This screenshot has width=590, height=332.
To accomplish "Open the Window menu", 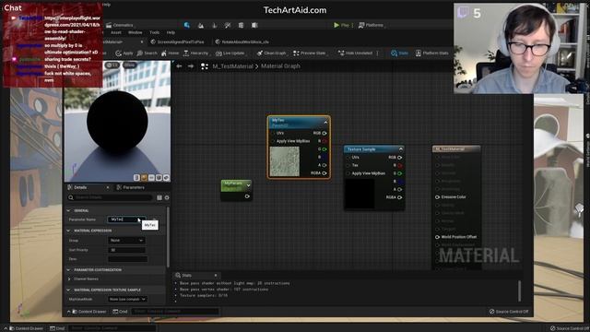I will coord(136,33).
